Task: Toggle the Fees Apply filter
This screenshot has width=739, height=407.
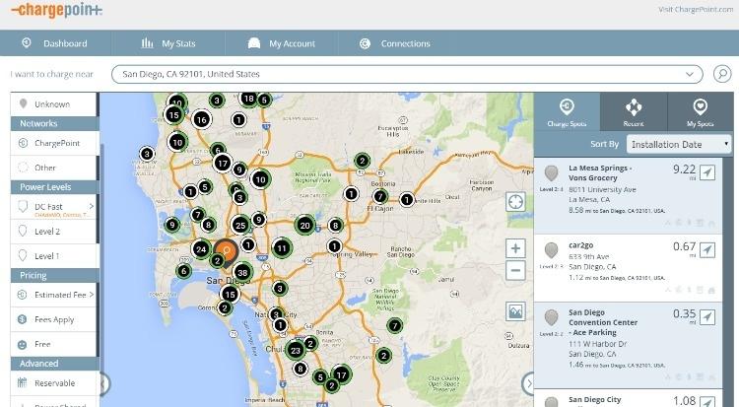Action: point(54,319)
